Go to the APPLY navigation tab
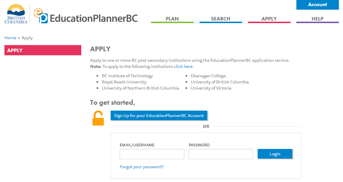Screen dimensions: 343x182 coord(269,19)
